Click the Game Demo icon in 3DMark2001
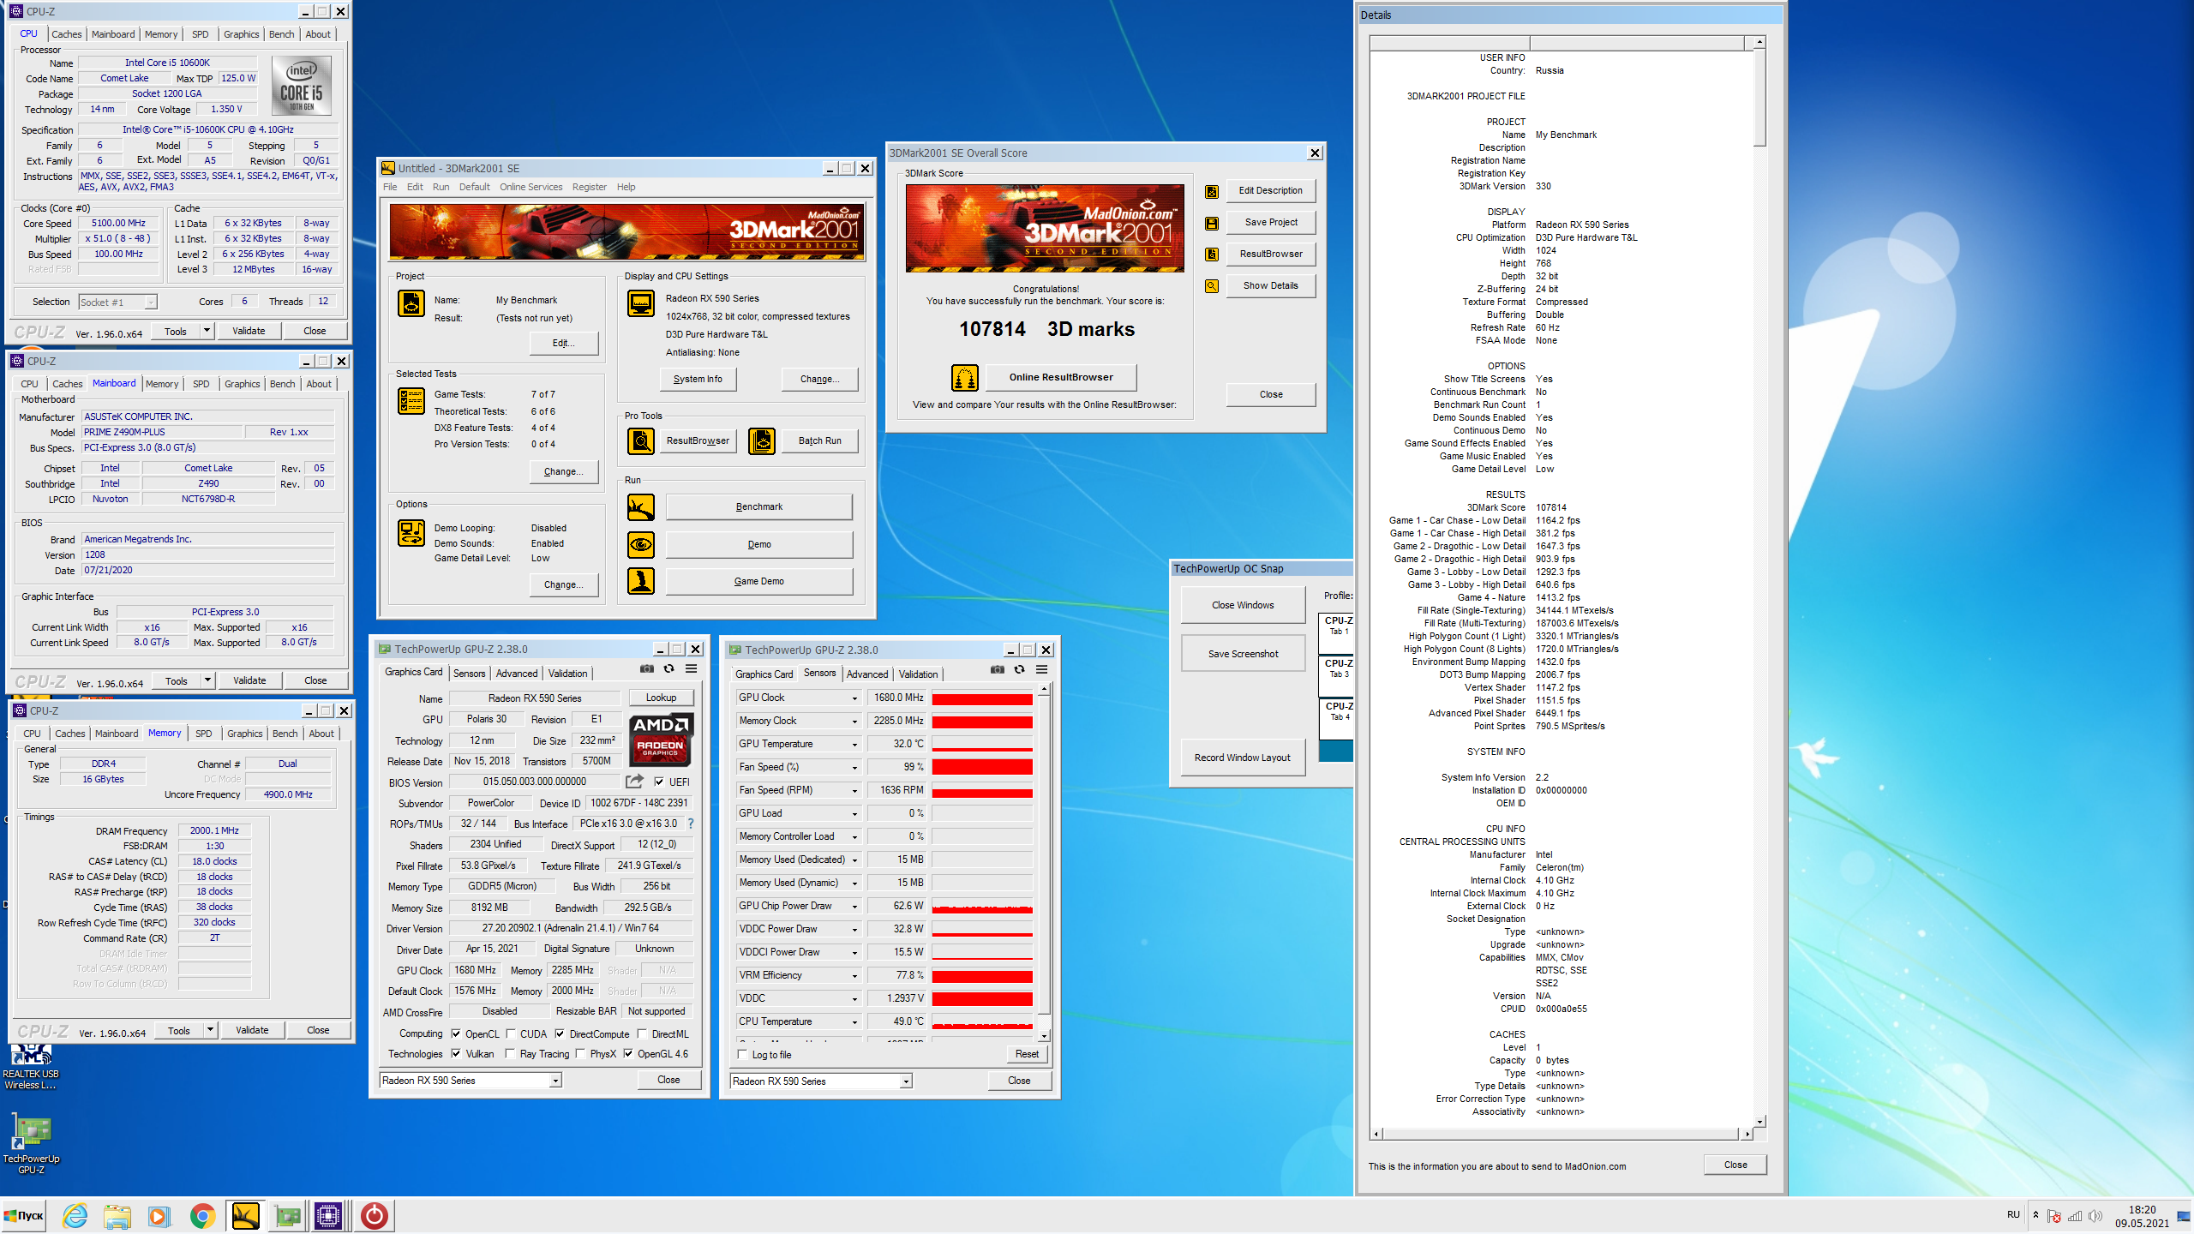This screenshot has height=1234, width=2194. point(641,581)
